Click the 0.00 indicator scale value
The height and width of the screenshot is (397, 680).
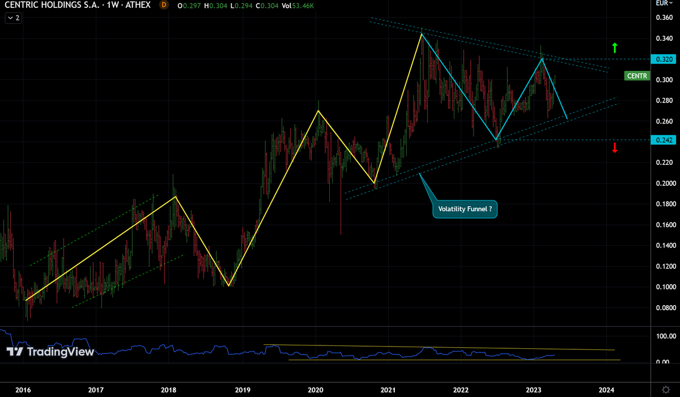pyautogui.click(x=663, y=362)
